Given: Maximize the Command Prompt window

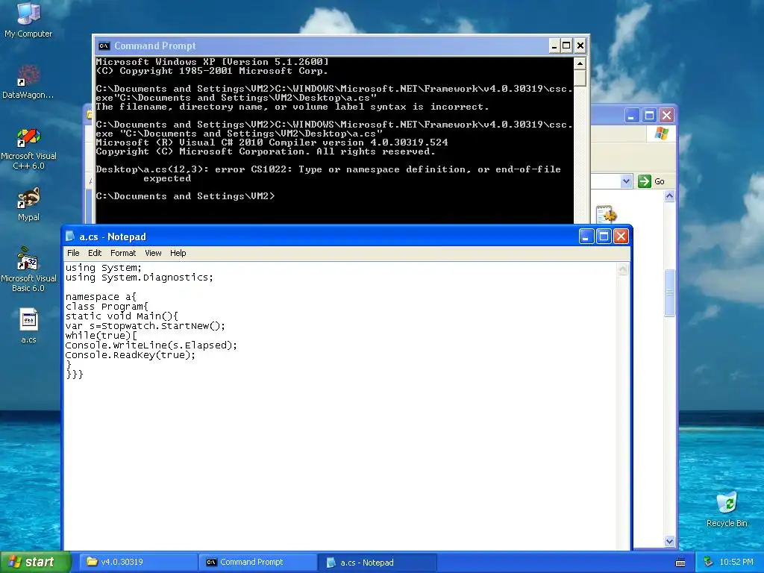Looking at the screenshot, I should click(x=566, y=46).
